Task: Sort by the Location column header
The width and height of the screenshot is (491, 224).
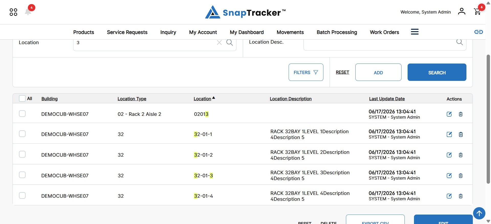Action: point(202,99)
